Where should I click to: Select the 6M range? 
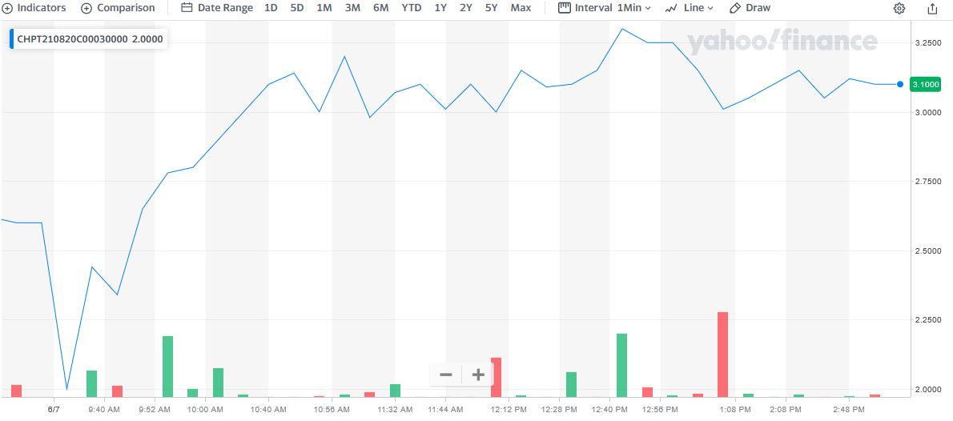pos(380,8)
